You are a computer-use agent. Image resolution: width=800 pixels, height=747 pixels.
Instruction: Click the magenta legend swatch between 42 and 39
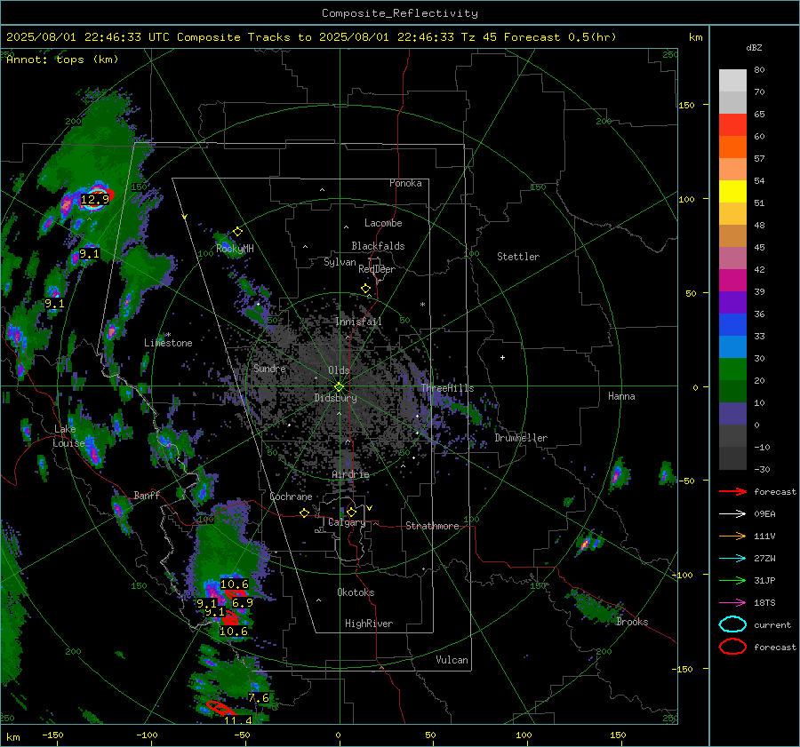(x=732, y=281)
